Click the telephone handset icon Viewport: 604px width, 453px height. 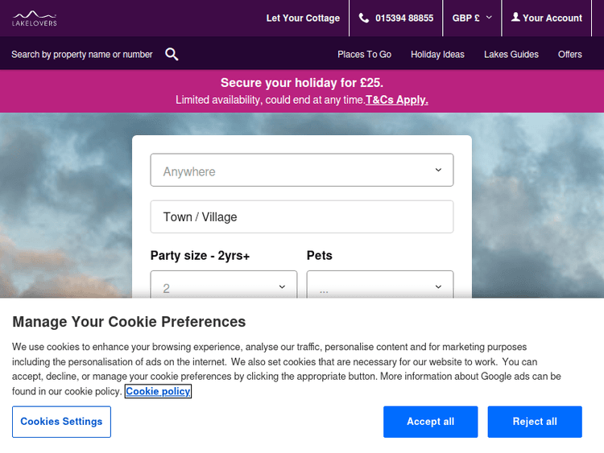coord(364,18)
